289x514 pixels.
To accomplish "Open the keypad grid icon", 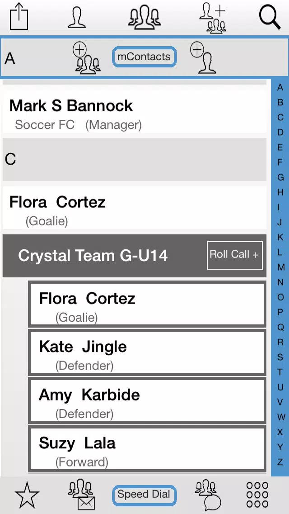I will (257, 495).
